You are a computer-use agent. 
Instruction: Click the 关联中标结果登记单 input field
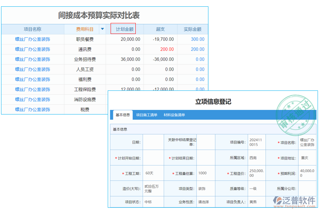point(206,142)
